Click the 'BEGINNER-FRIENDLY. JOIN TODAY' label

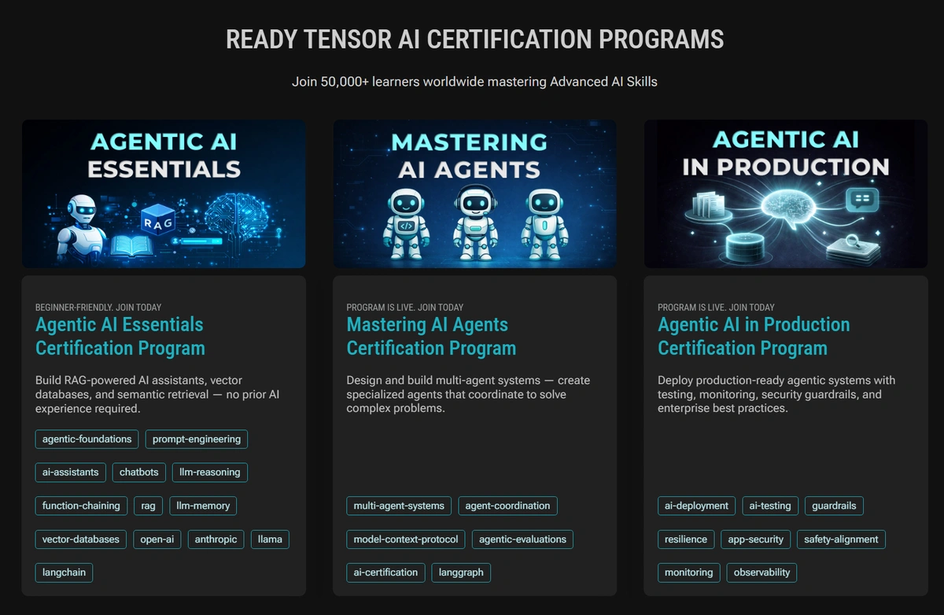(98, 307)
